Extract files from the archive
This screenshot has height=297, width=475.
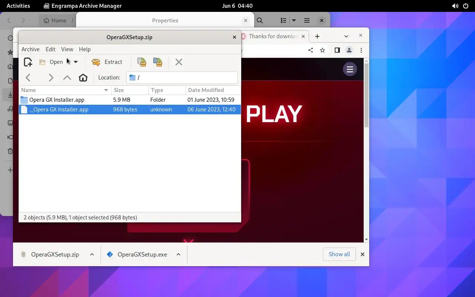point(107,62)
